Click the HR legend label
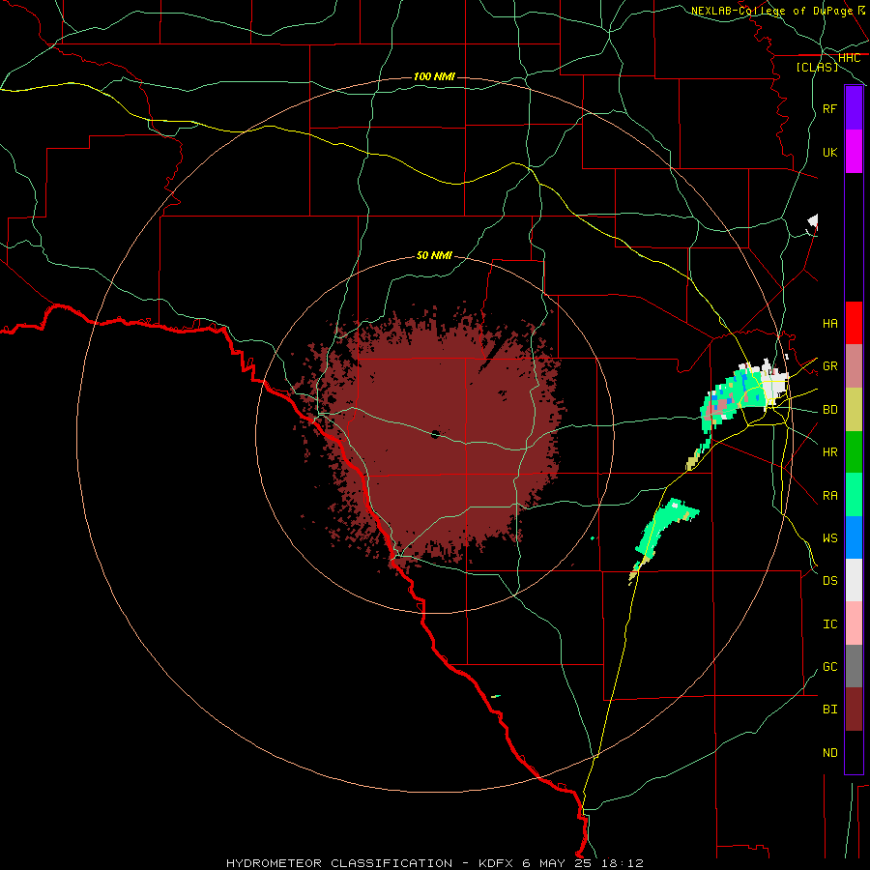The image size is (870, 870). [x=829, y=452]
